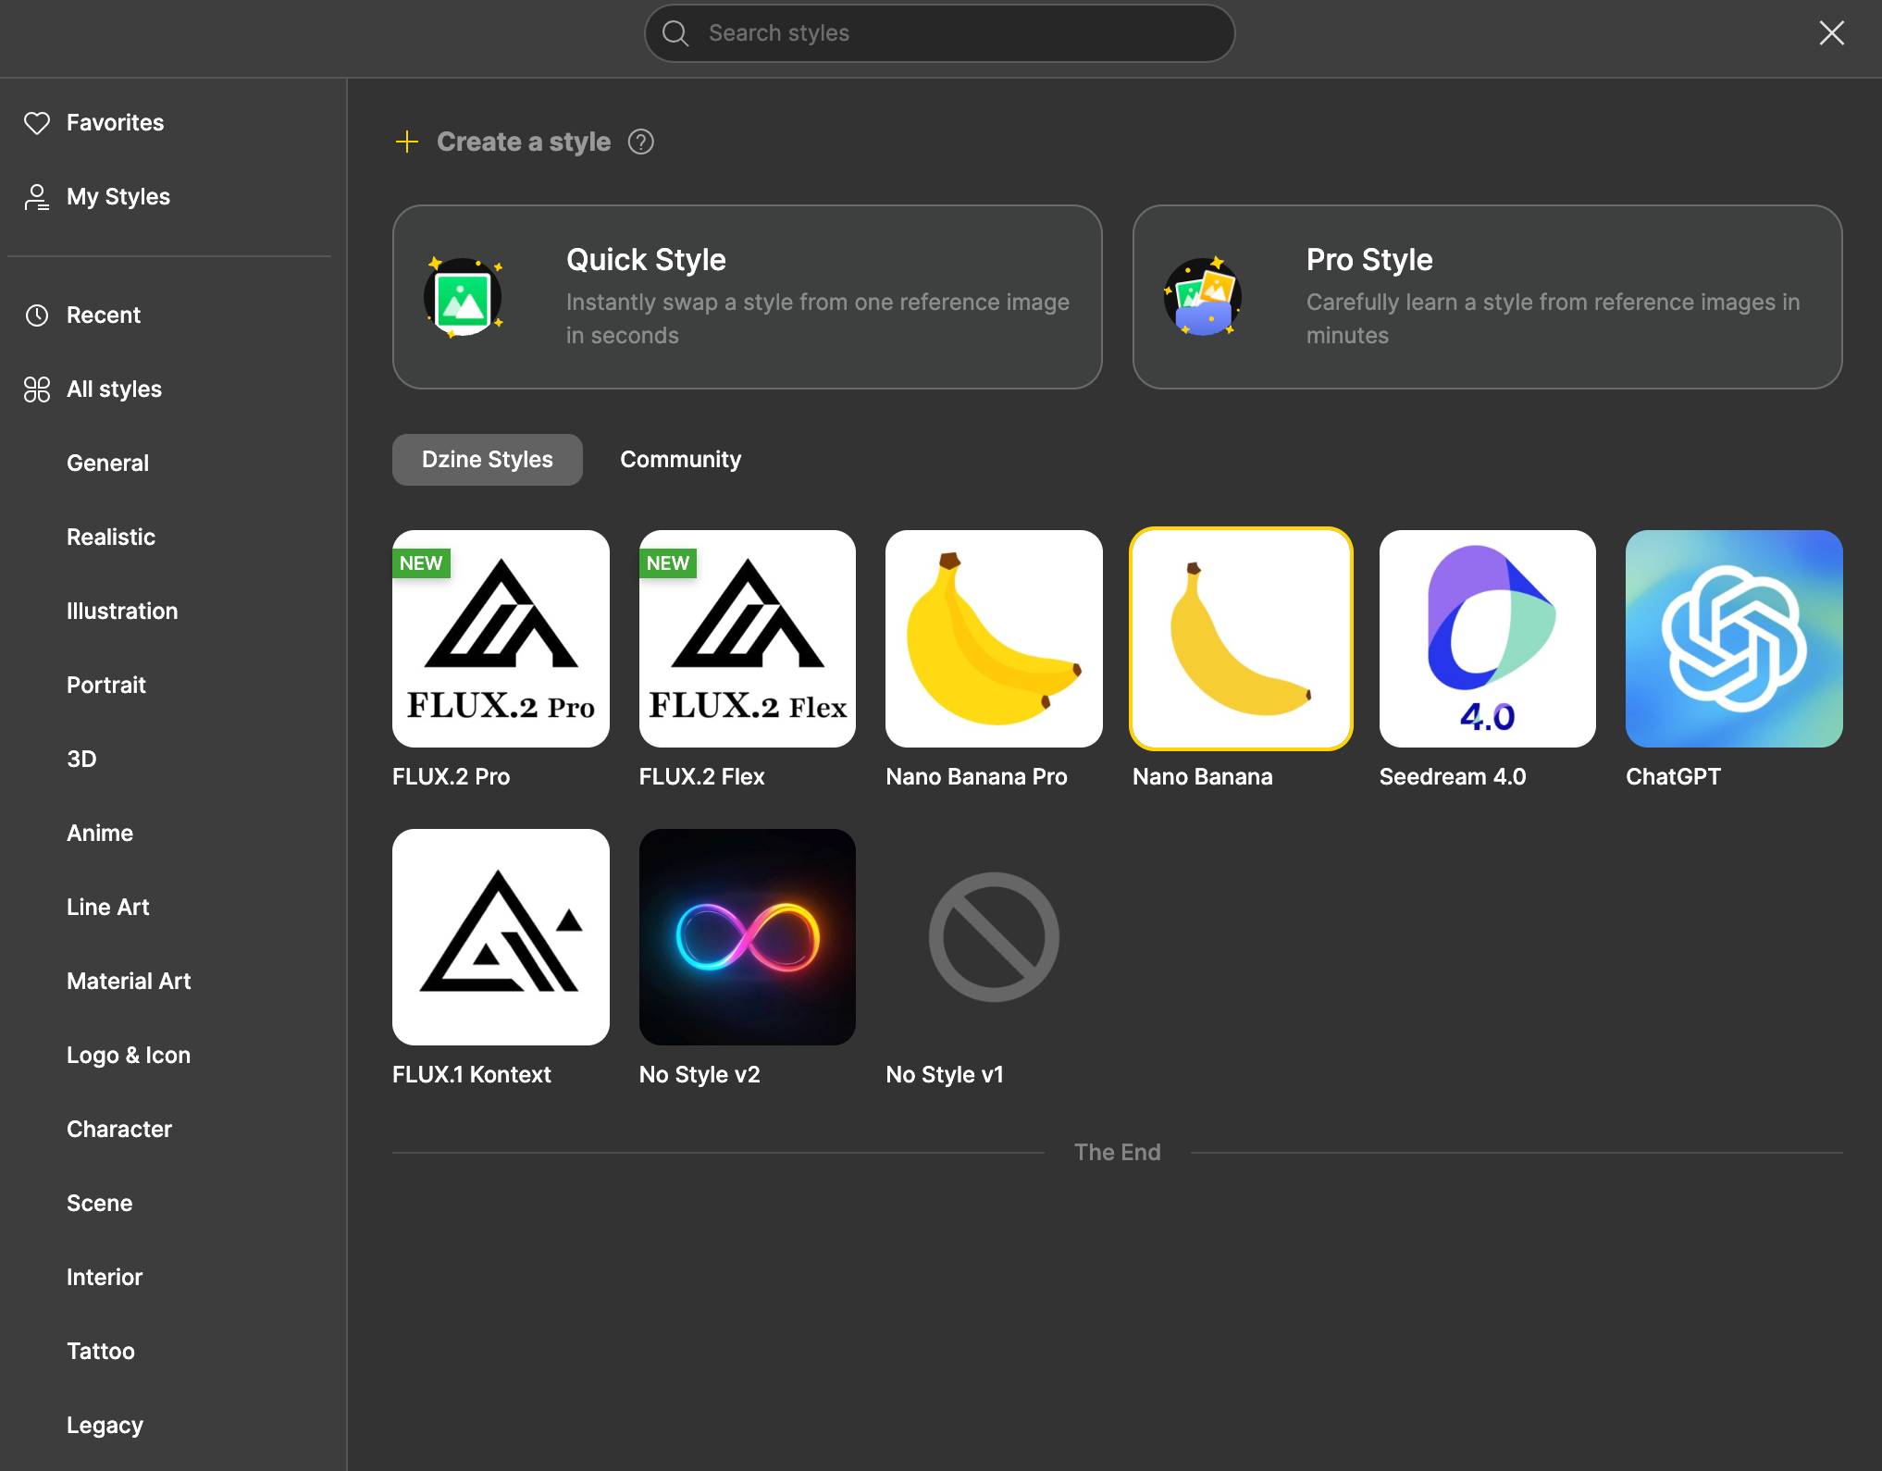Open Favorites in the sidebar

[115, 123]
